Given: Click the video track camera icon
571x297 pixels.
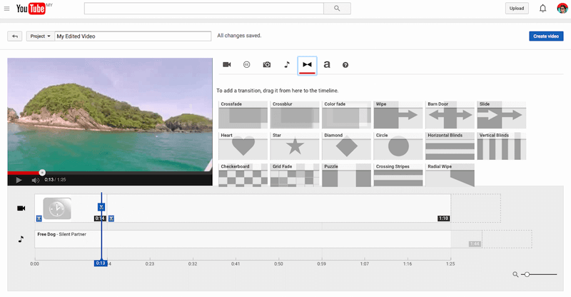Looking at the screenshot, I should click(x=21, y=208).
